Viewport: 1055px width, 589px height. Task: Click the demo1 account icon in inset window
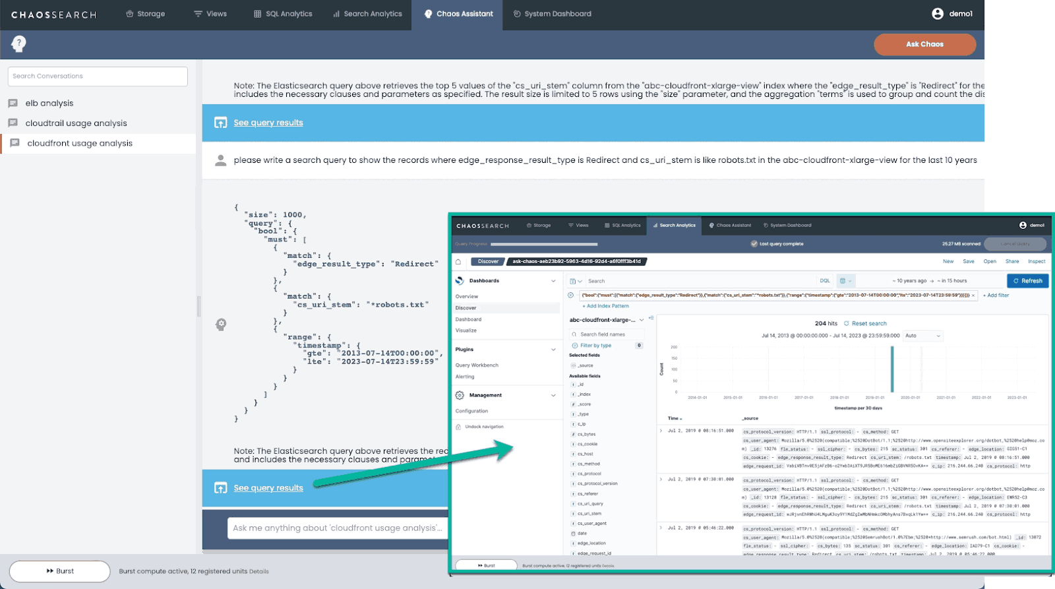[1023, 226]
